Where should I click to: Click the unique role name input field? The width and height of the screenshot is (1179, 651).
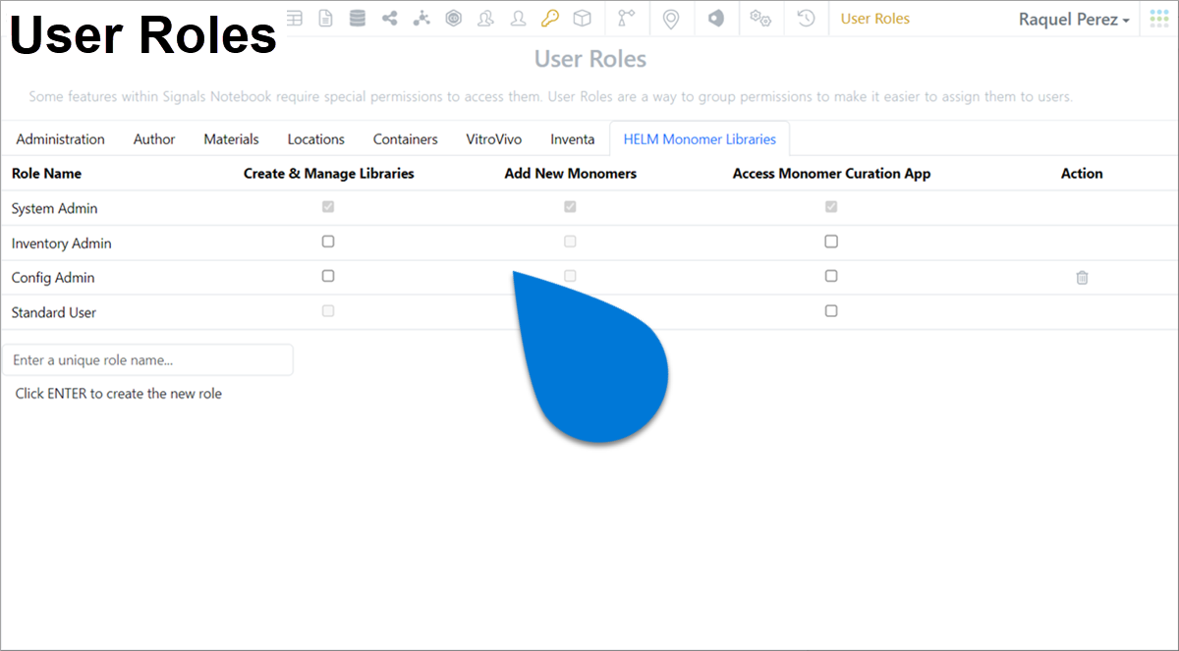147,360
